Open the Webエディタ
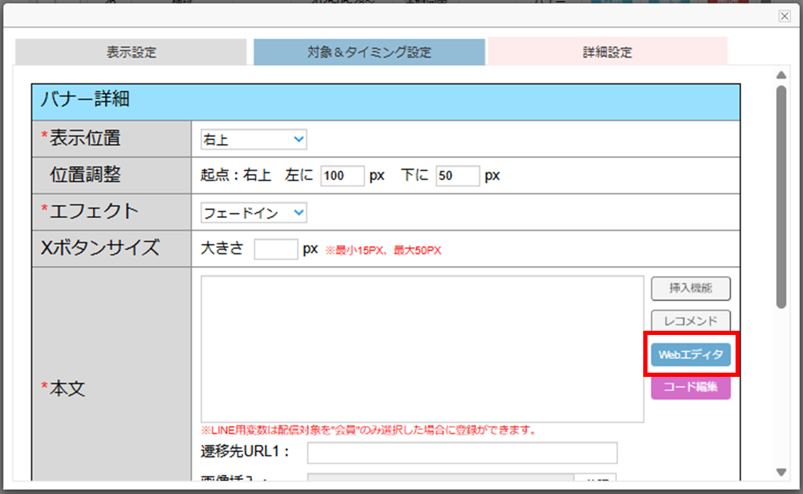Screen dimensions: 803x494 (x=690, y=354)
